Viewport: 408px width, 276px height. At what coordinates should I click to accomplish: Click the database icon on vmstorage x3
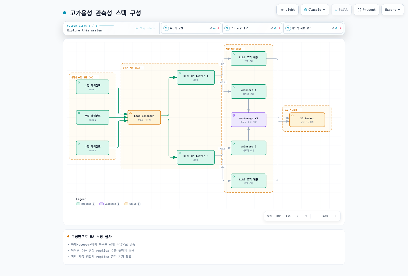pos(234,116)
